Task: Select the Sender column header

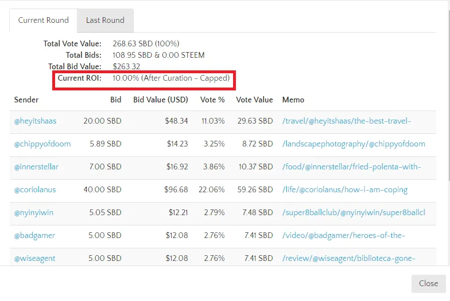Action: 26,100
